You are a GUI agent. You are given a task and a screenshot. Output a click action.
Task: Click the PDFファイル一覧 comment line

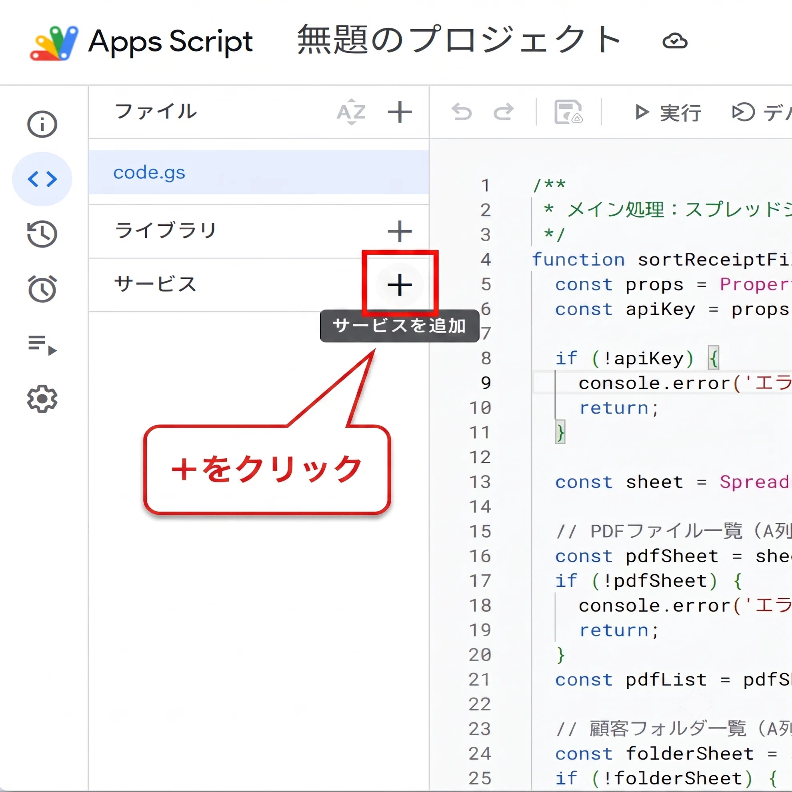674,532
